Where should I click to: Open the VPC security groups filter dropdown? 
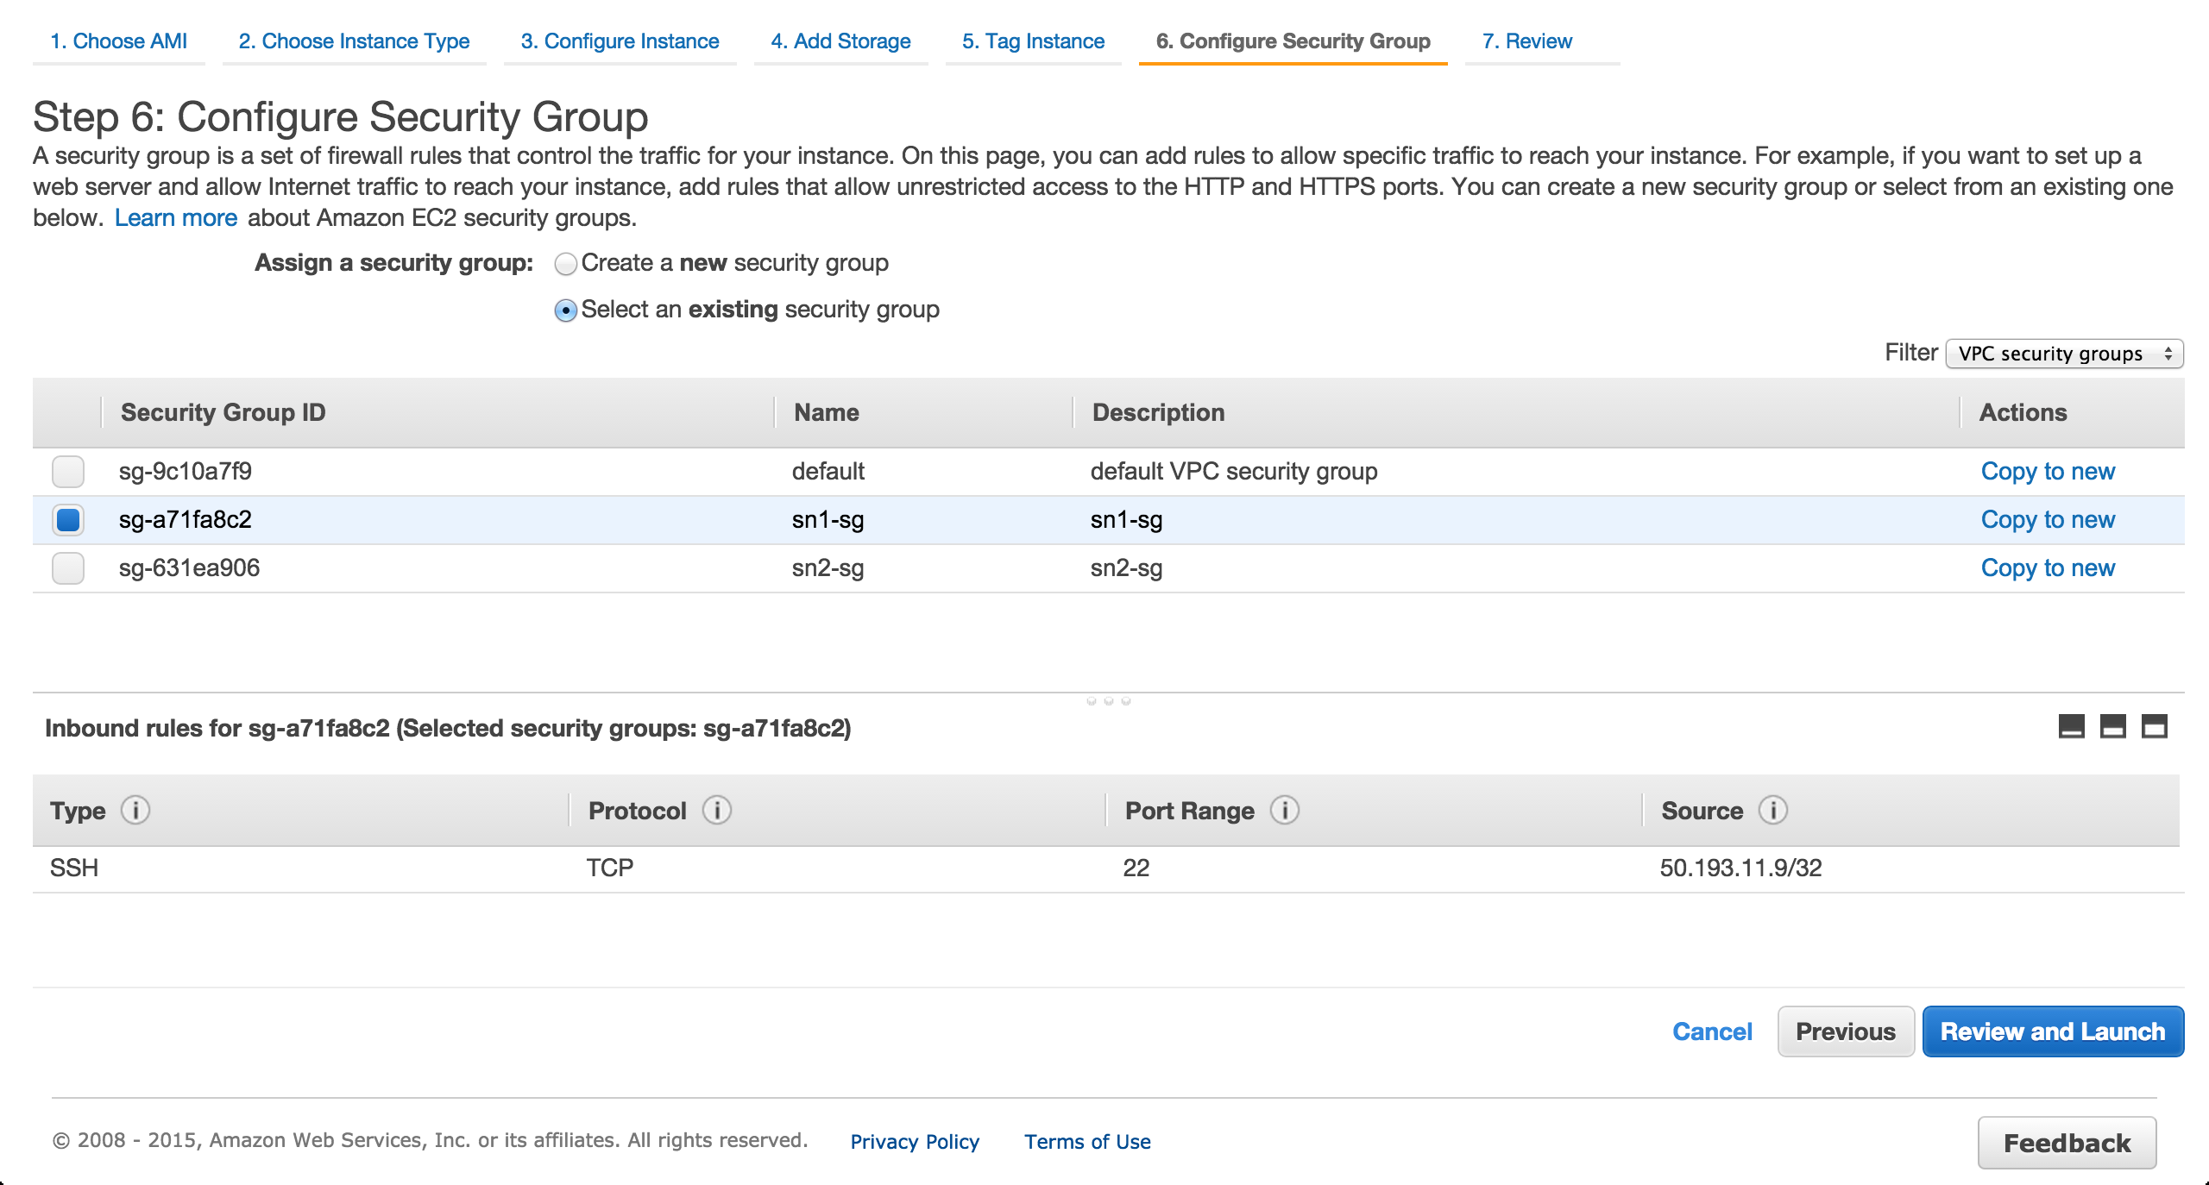point(2064,354)
